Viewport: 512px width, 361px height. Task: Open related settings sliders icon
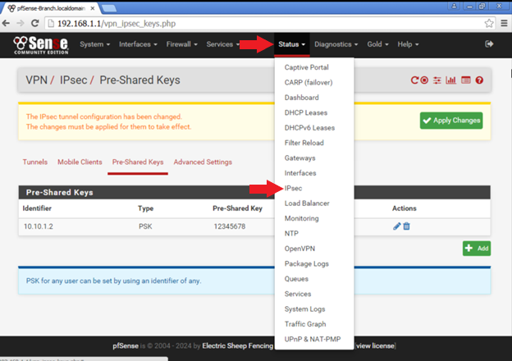click(x=437, y=80)
